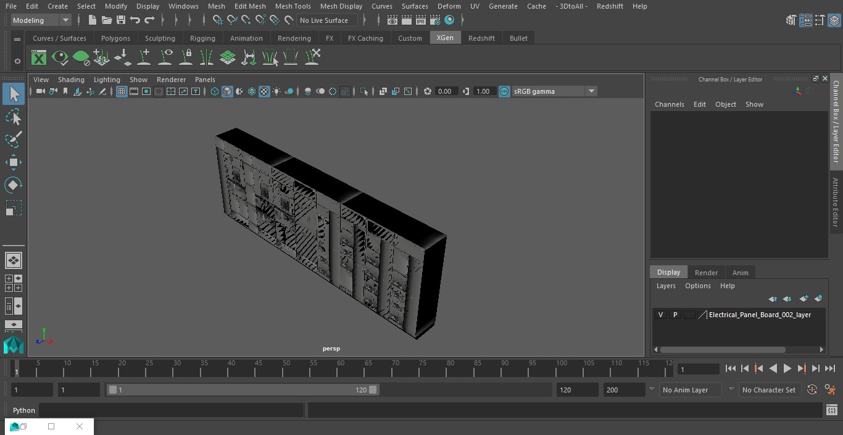Open the Deform menu
The image size is (843, 435).
[x=449, y=6]
